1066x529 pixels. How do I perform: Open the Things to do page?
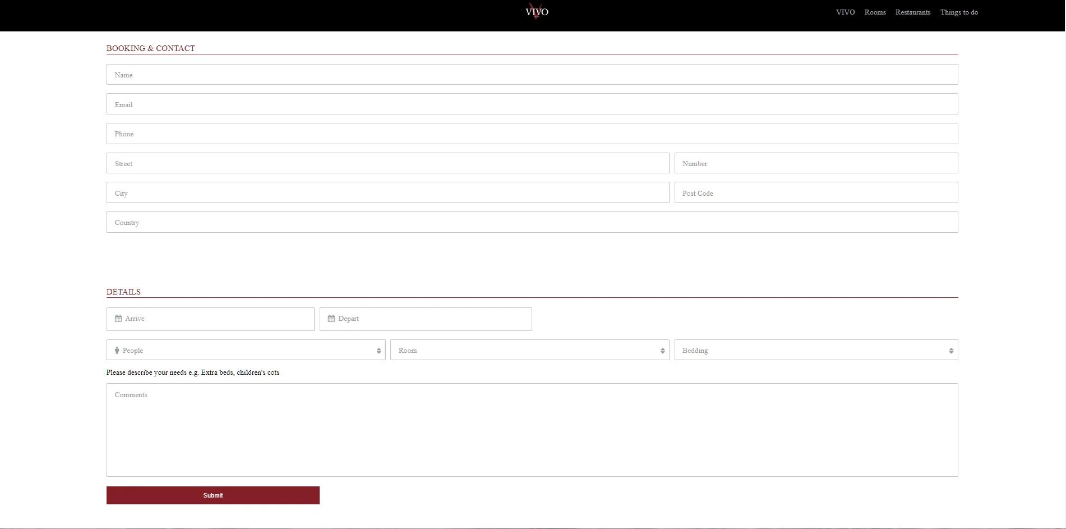959,12
